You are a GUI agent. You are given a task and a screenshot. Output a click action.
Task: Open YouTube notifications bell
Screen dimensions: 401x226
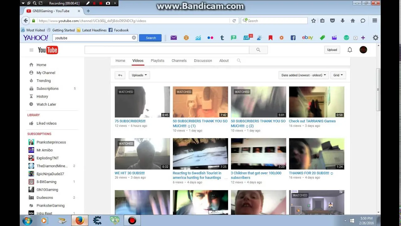pyautogui.click(x=350, y=50)
